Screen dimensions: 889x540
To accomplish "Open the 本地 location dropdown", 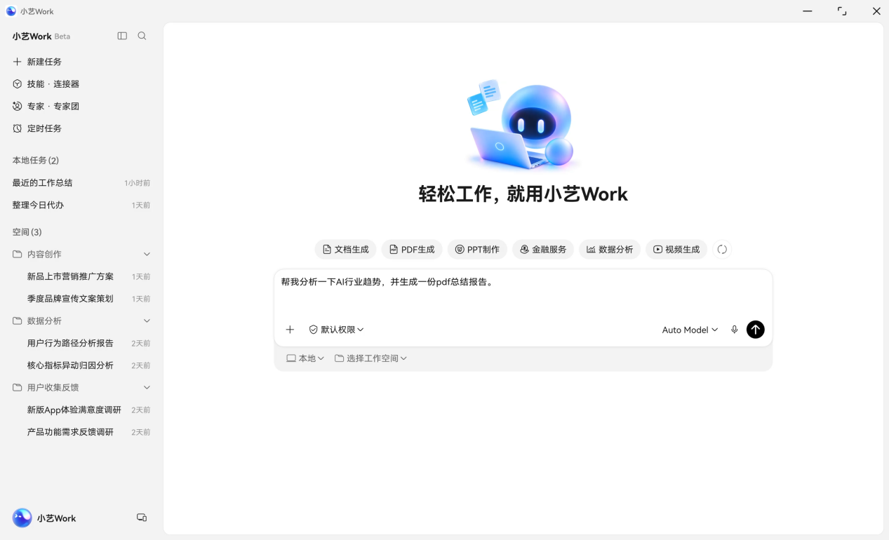I will coord(305,358).
